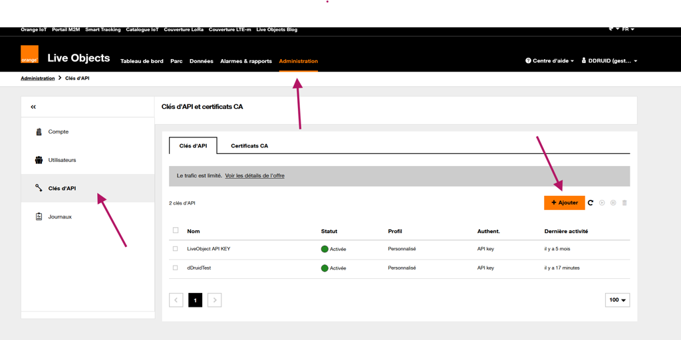Viewport: 681px width, 340px height.
Task: Select all API keys checkbox
Action: tap(176, 230)
